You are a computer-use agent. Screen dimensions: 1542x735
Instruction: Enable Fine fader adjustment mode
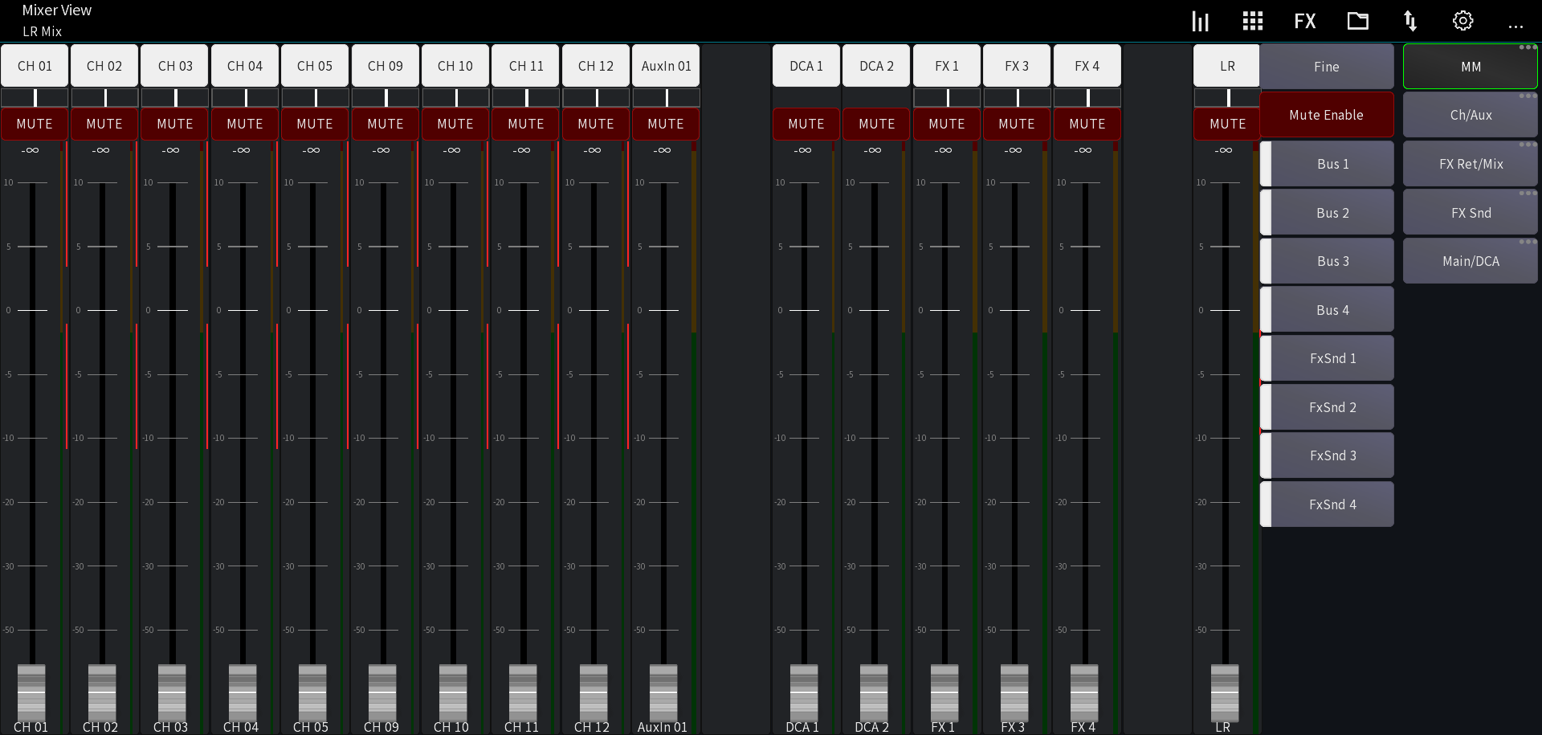click(x=1326, y=66)
